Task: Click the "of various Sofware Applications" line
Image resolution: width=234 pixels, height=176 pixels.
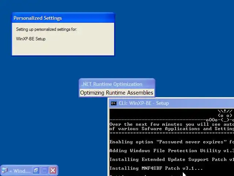Action: tap(171, 129)
